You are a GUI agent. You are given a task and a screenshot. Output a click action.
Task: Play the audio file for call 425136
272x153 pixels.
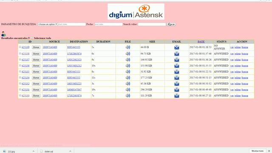coord(128,65)
